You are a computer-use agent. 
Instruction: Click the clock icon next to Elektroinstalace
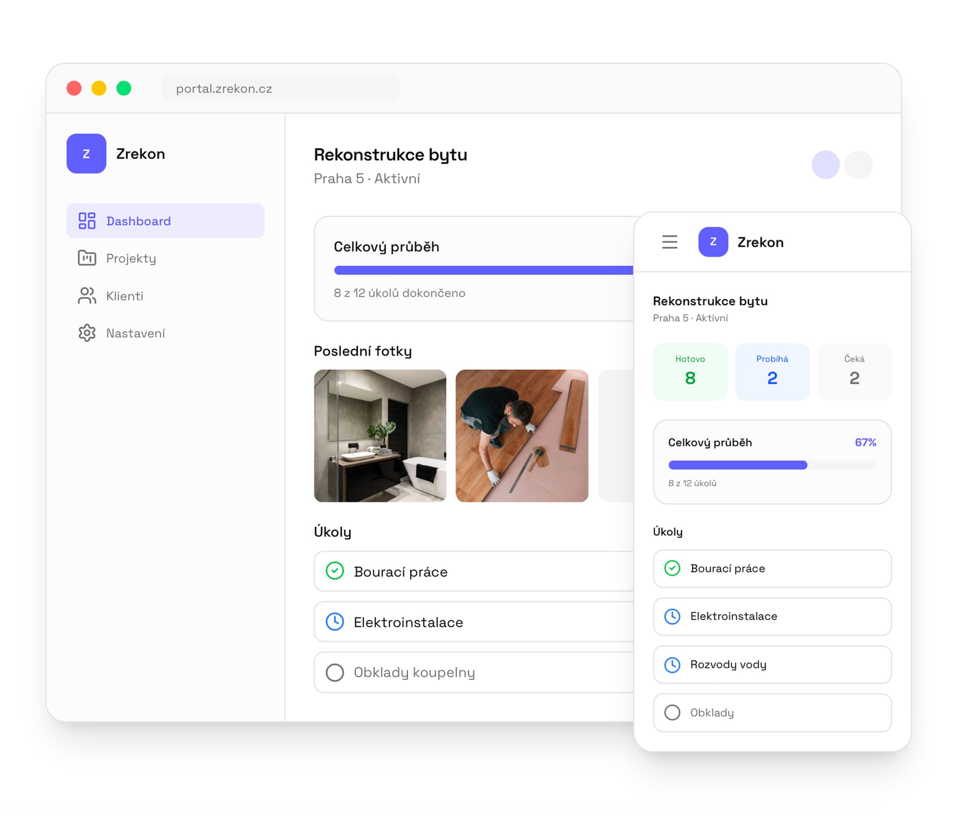(x=335, y=622)
